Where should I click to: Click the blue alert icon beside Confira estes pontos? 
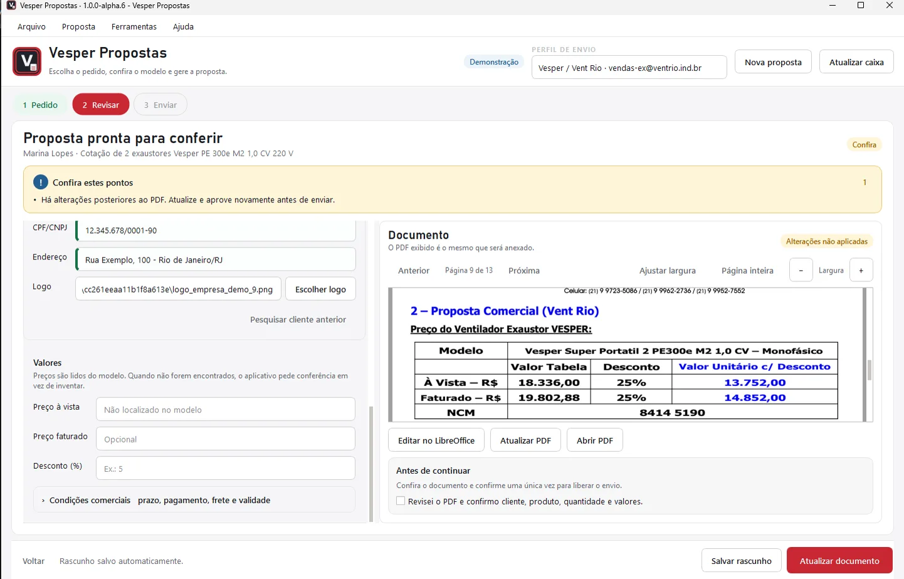coord(41,182)
